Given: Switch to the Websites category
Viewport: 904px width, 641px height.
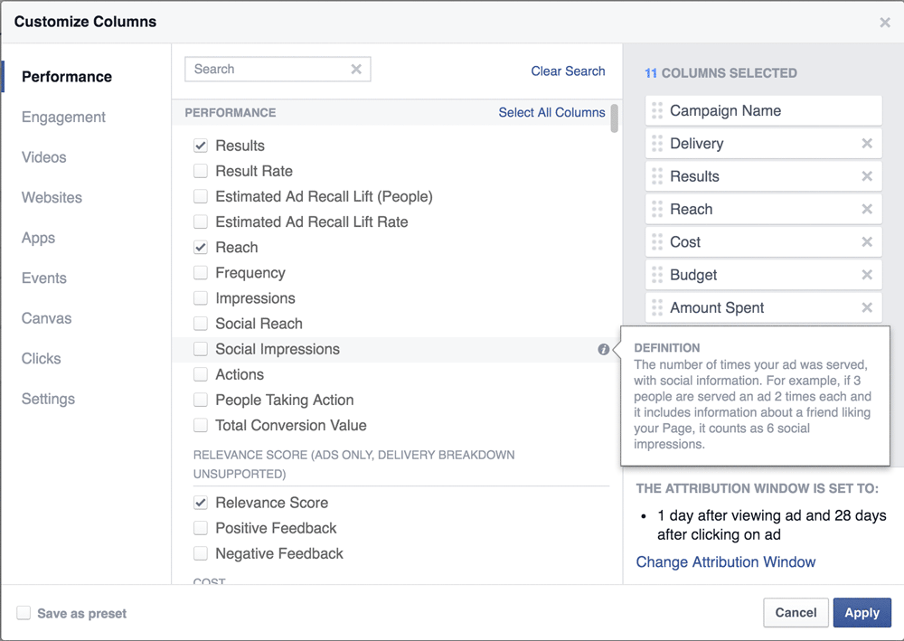Looking at the screenshot, I should pos(52,198).
